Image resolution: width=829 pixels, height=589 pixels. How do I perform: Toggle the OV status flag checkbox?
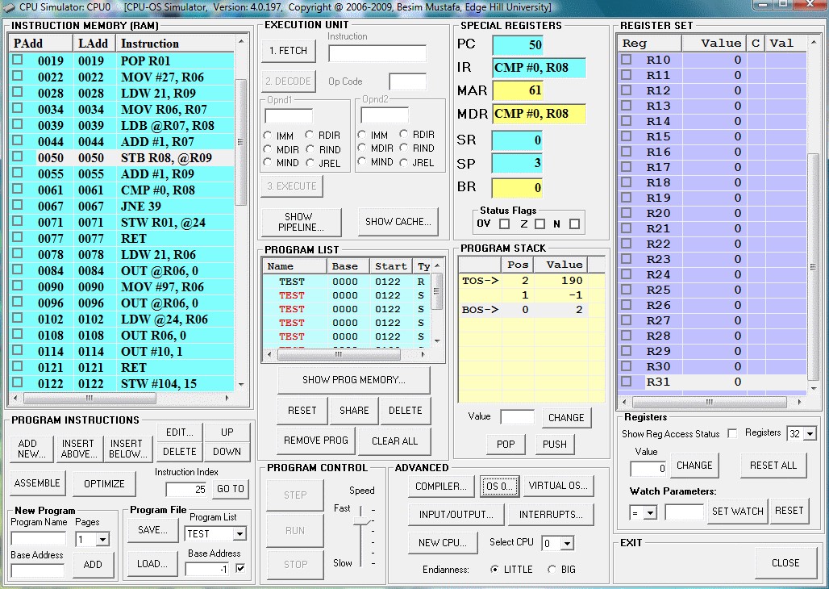pos(504,223)
